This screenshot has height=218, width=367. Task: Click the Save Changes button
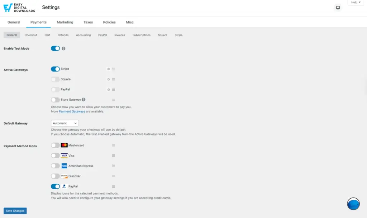(x=15, y=210)
